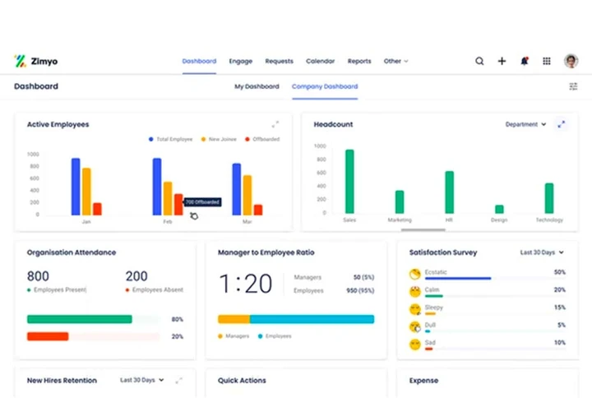Toggle Offboarded legend series
592x398 pixels.
[x=261, y=139]
